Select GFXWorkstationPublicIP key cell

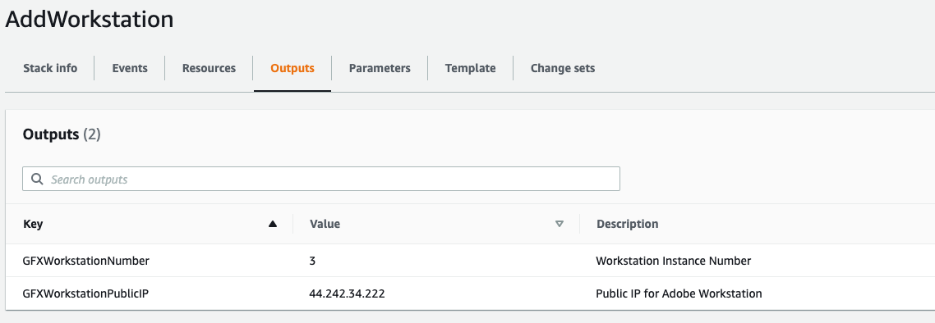pyautogui.click(x=85, y=293)
